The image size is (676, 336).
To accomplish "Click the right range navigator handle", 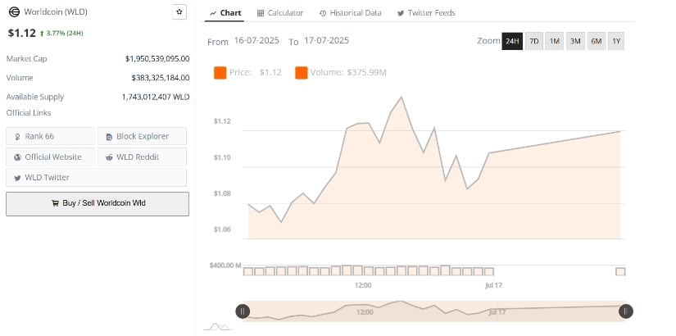I will pyautogui.click(x=625, y=311).
